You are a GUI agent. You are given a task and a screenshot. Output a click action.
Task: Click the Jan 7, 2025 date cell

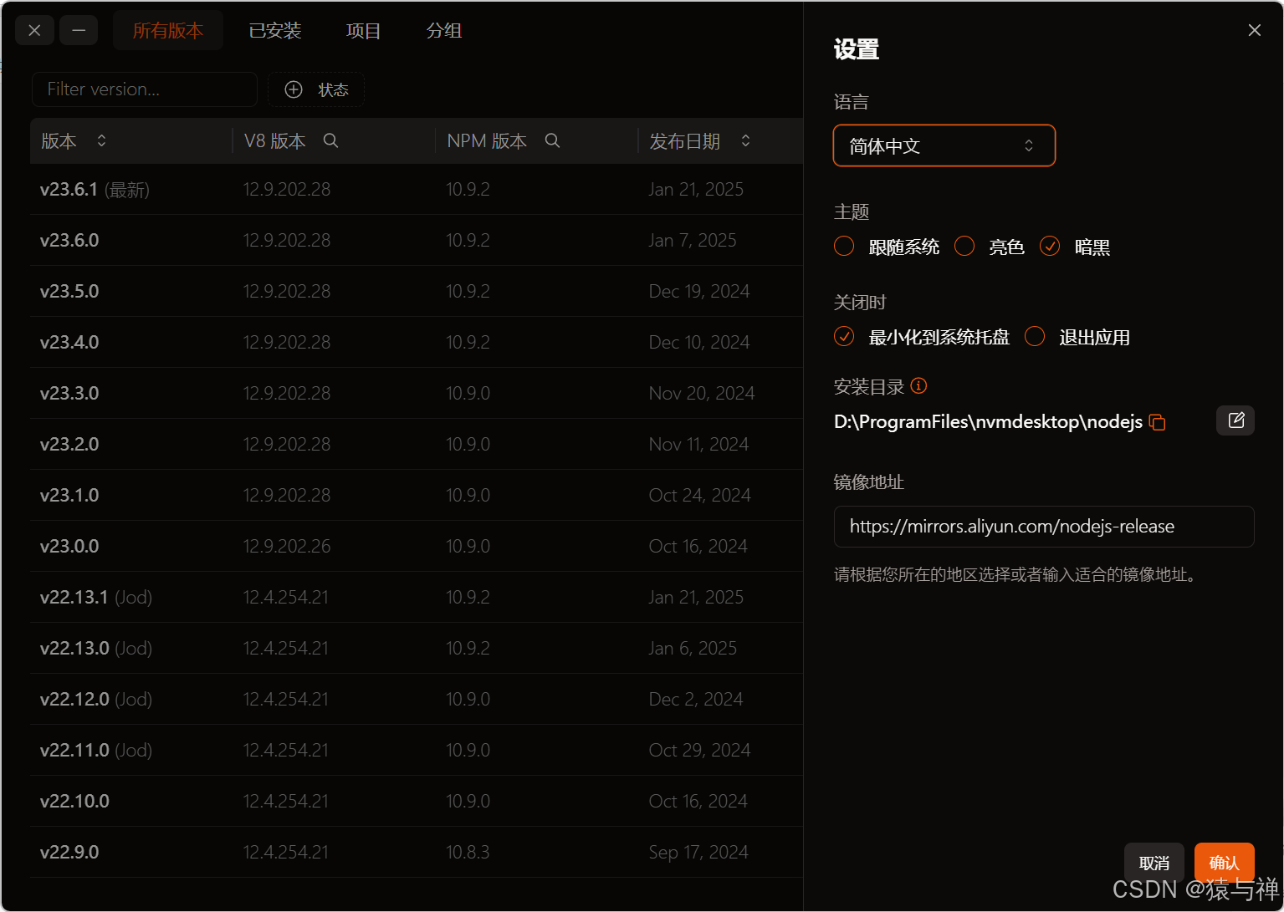point(693,241)
